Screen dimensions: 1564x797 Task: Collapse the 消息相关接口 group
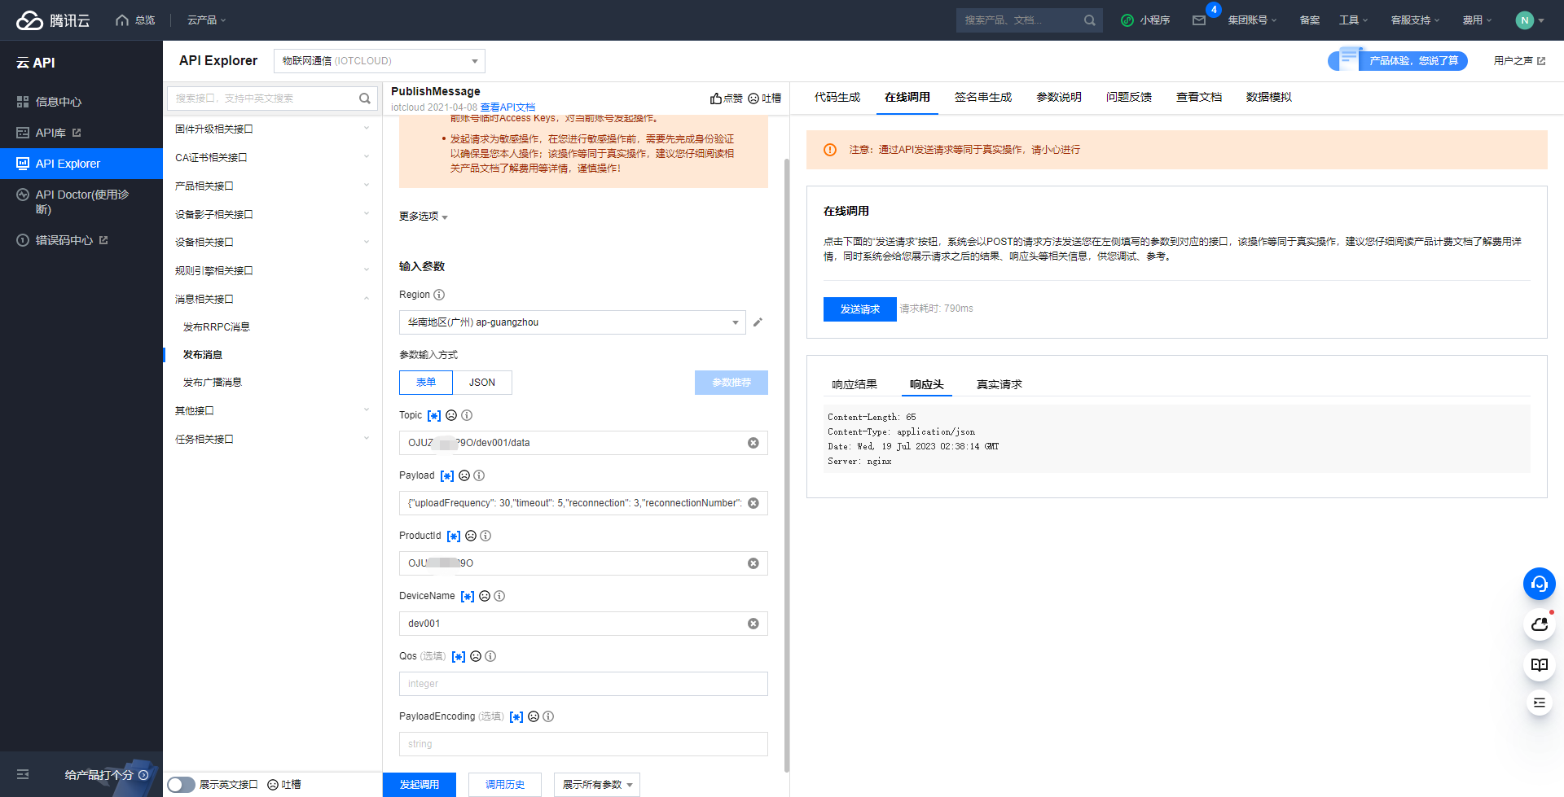(x=272, y=299)
